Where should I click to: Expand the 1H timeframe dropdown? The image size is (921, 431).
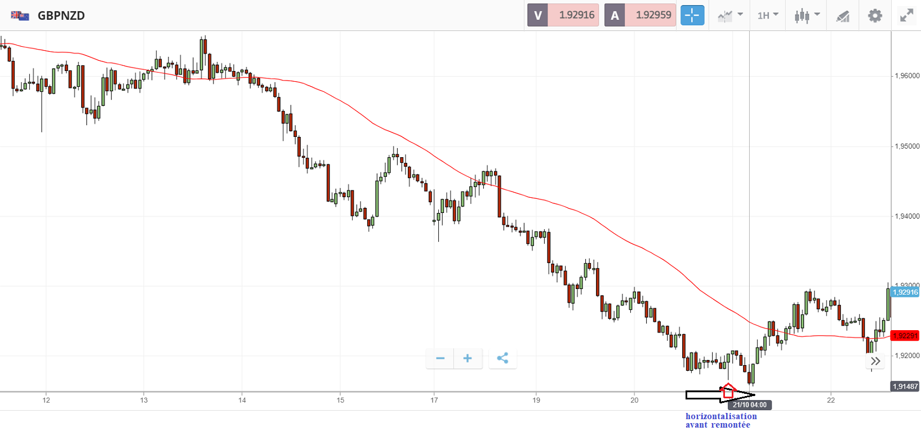coord(767,15)
